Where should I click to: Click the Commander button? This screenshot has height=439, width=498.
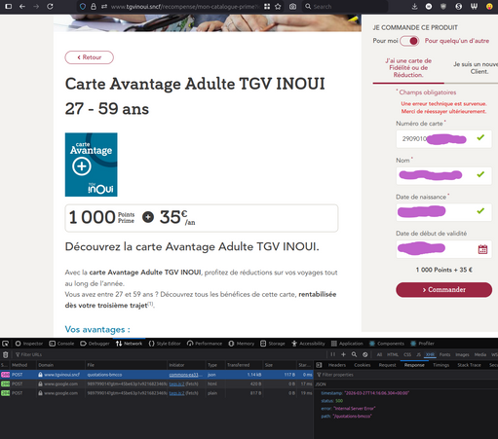click(443, 290)
